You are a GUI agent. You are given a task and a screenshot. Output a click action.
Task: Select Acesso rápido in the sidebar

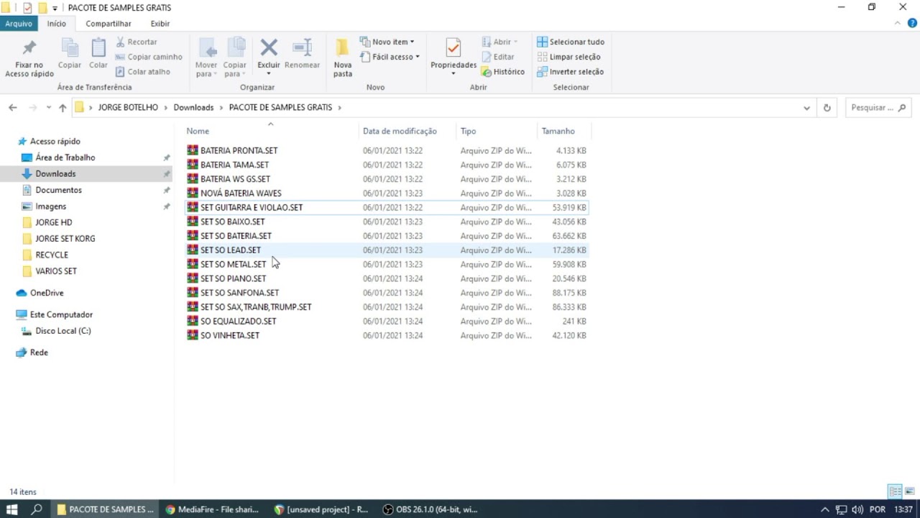(55, 142)
